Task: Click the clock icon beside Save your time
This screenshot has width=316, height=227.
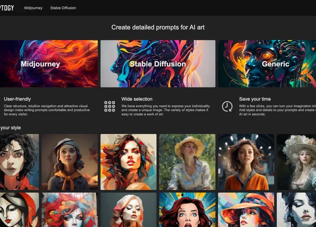Action: (228, 106)
